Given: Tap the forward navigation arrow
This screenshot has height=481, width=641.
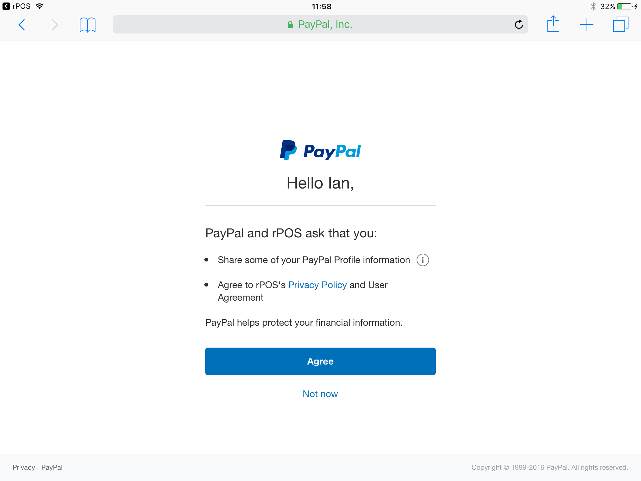Looking at the screenshot, I should pyautogui.click(x=55, y=25).
